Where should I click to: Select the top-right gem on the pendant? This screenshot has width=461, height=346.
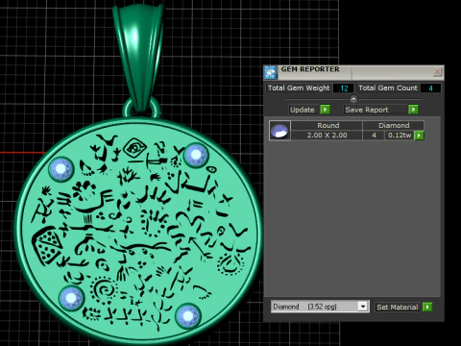(196, 155)
